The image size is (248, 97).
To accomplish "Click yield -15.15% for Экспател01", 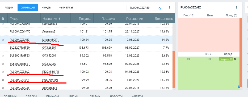I will tap(164, 88).
